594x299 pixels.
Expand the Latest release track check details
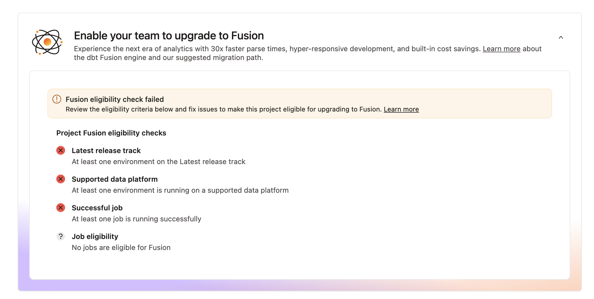106,151
